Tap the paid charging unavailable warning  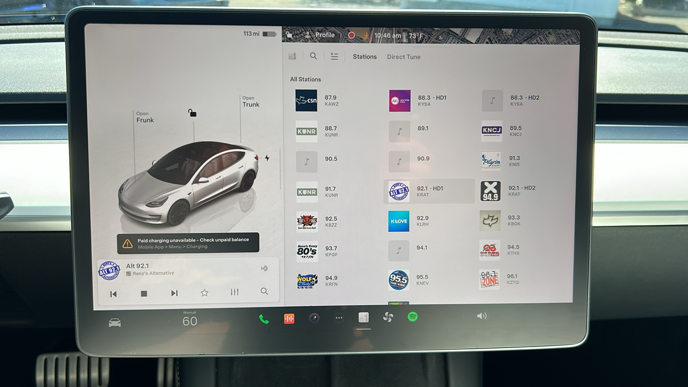point(188,243)
